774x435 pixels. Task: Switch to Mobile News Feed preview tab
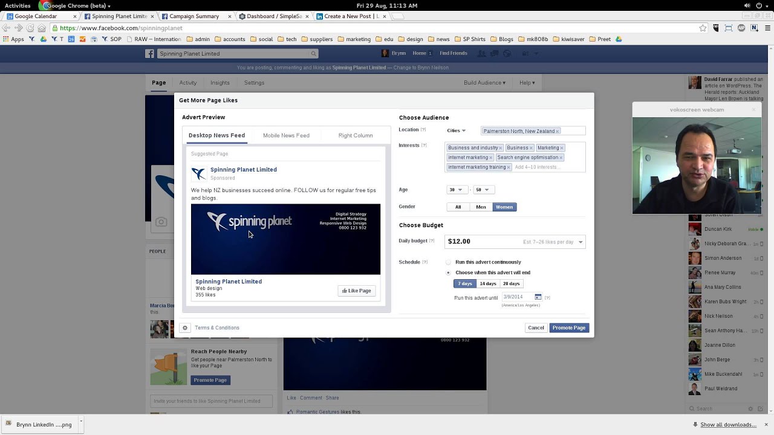pos(286,135)
